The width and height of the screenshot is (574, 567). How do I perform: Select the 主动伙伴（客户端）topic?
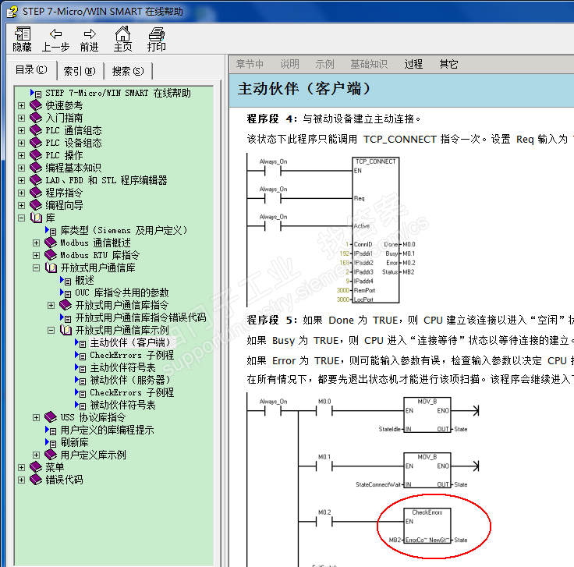click(131, 342)
